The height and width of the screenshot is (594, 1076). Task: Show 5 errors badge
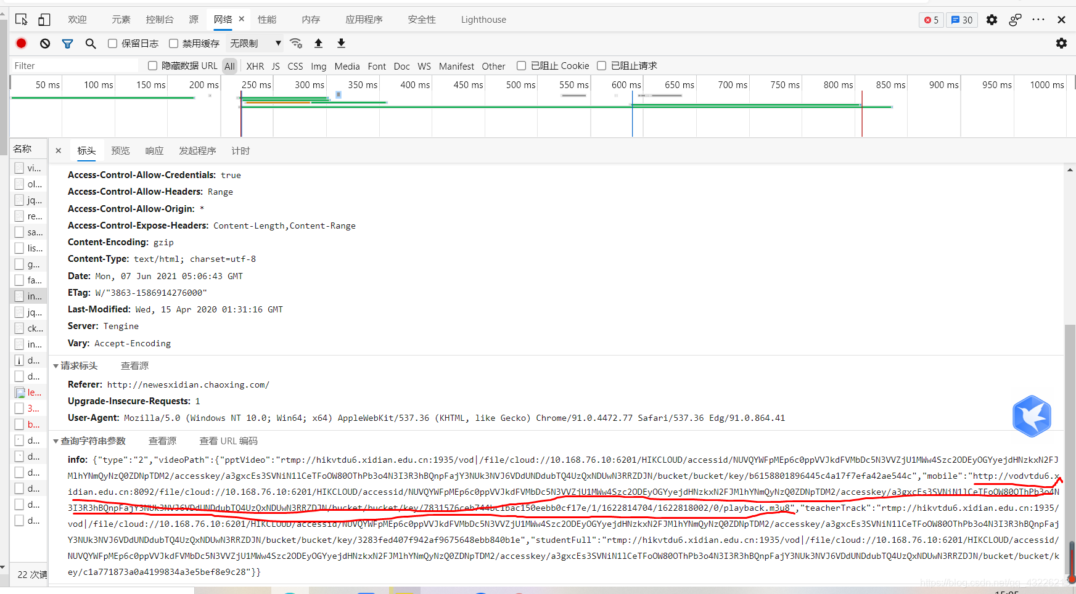click(x=931, y=20)
